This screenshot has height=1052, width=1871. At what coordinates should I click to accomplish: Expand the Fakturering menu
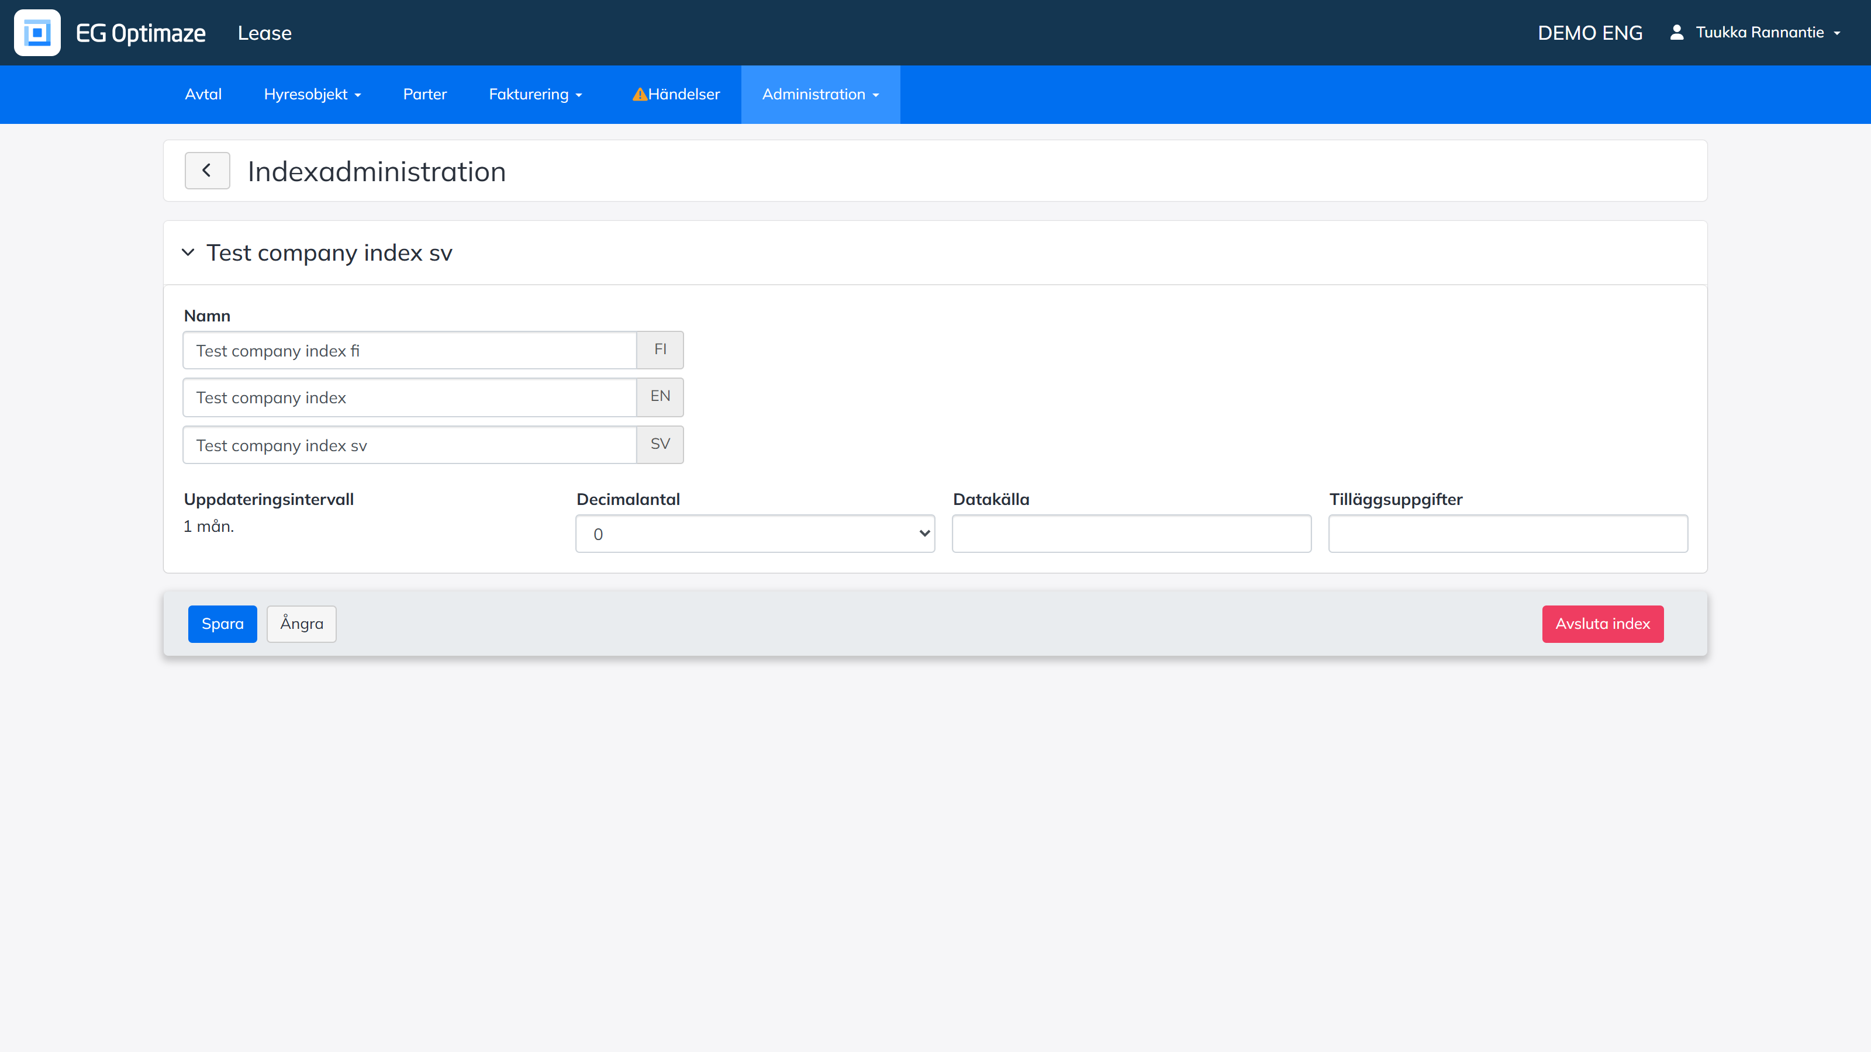coord(536,94)
